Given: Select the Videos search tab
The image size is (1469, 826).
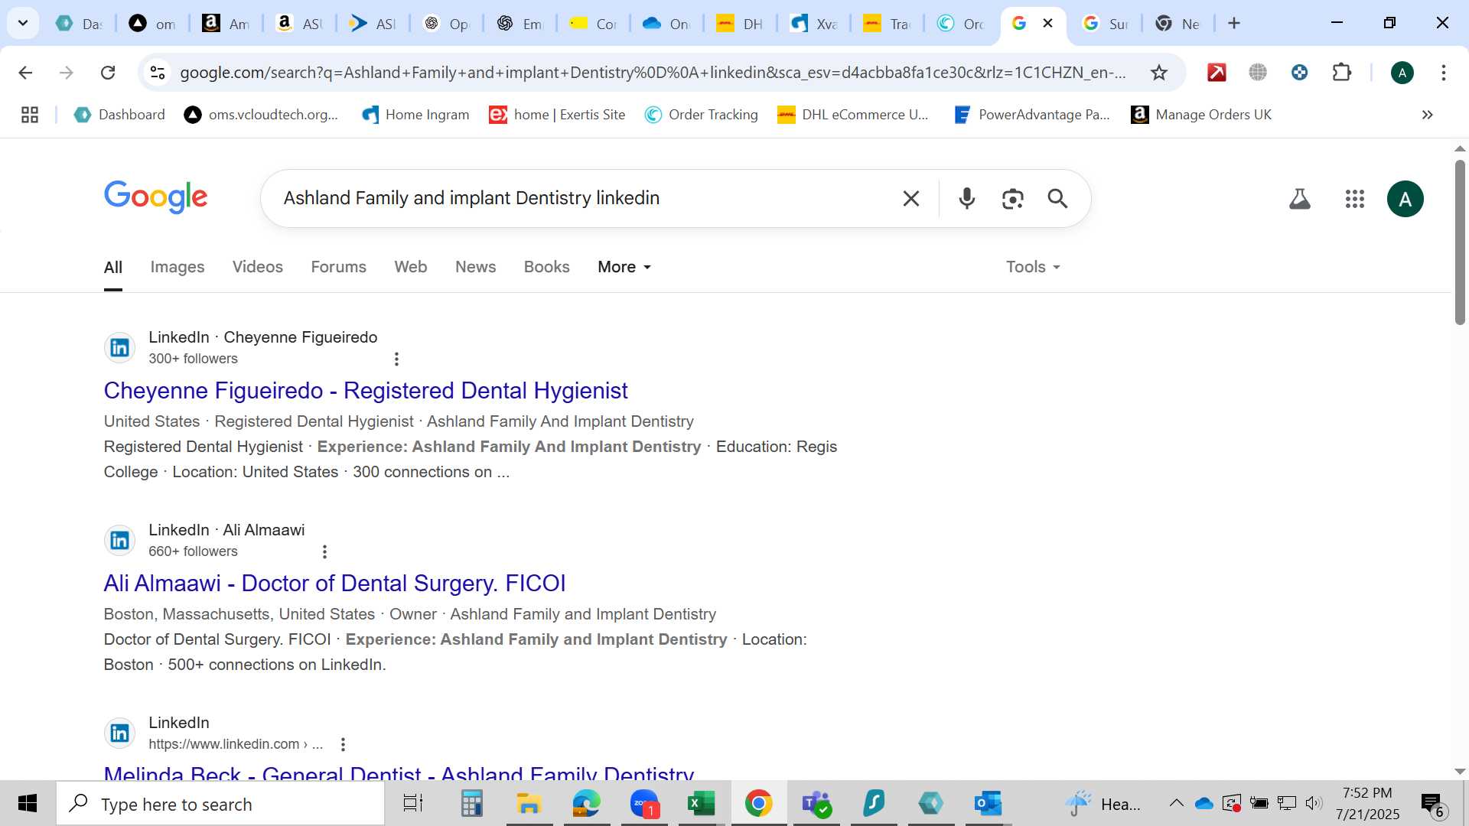Looking at the screenshot, I should (258, 267).
